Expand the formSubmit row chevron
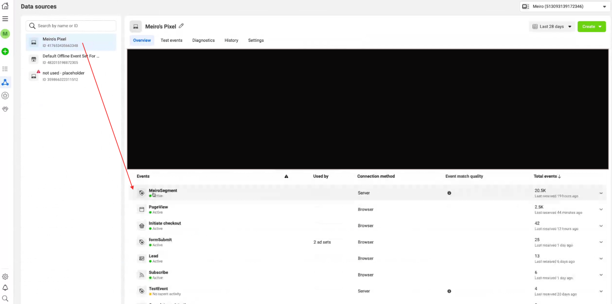The width and height of the screenshot is (612, 304). pos(601,242)
